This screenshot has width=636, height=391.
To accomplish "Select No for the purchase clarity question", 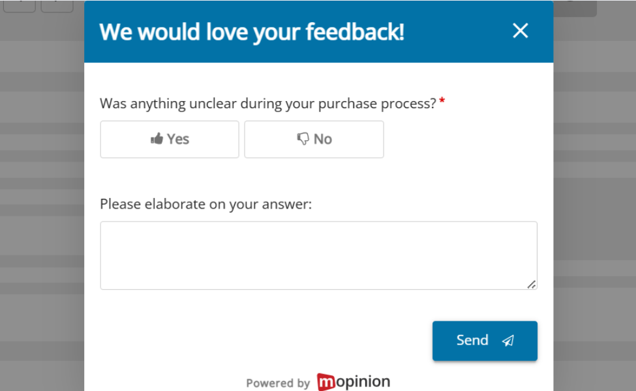I will (x=313, y=139).
